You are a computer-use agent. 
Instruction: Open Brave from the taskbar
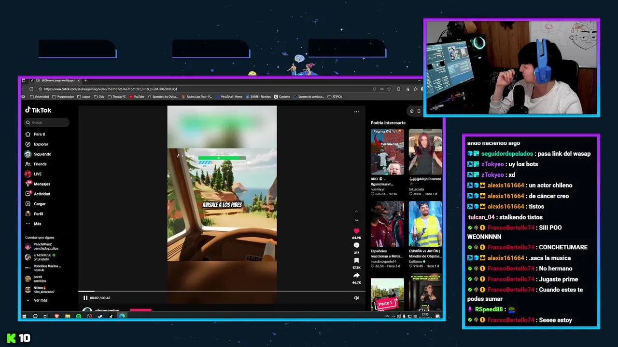[56, 316]
